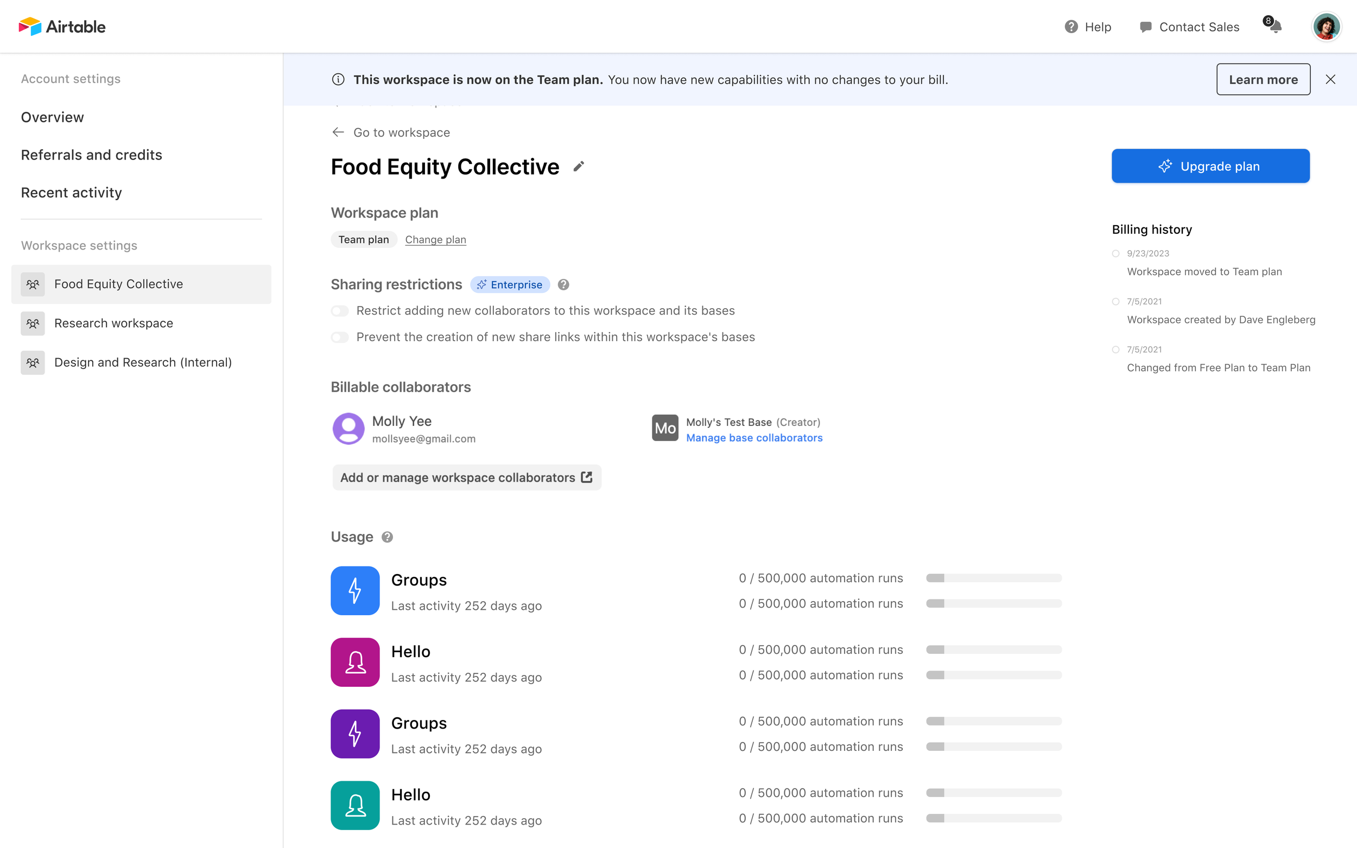This screenshot has width=1357, height=848.
Task: Click Molly Yee's collaborator avatar
Action: click(348, 428)
